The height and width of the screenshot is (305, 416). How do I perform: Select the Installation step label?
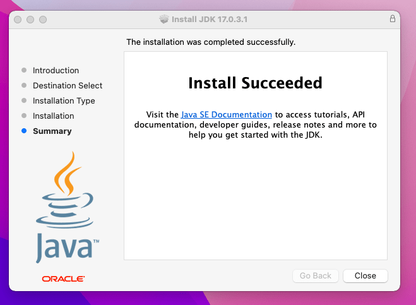tap(53, 116)
